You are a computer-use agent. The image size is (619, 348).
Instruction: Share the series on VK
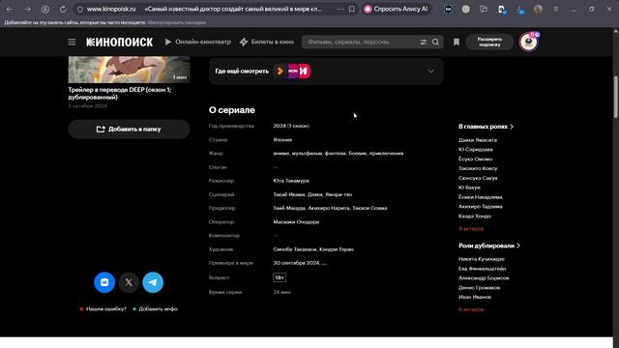[x=104, y=282]
